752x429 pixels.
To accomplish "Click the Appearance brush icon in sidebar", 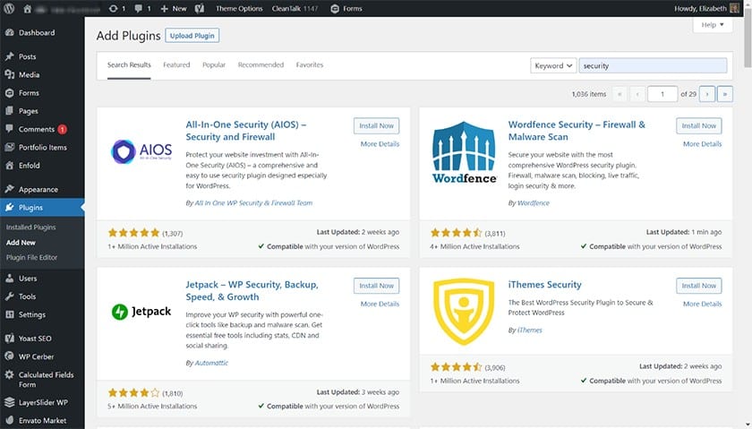I will tap(9, 189).
